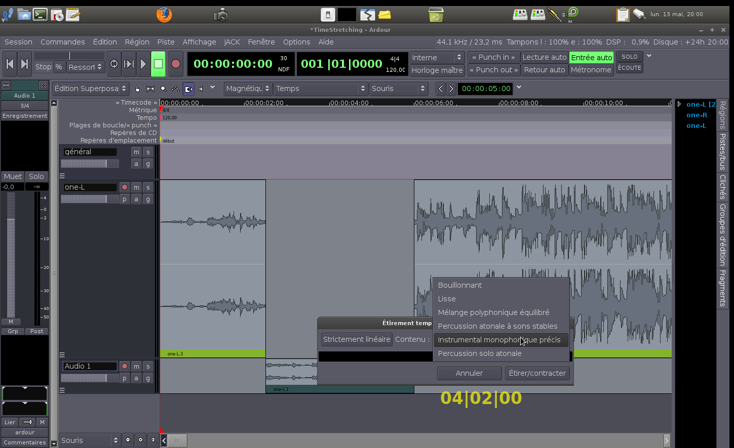Viewport: 734px width, 448px height.
Task: Adjust the général track gain slider
Action: pos(90,164)
